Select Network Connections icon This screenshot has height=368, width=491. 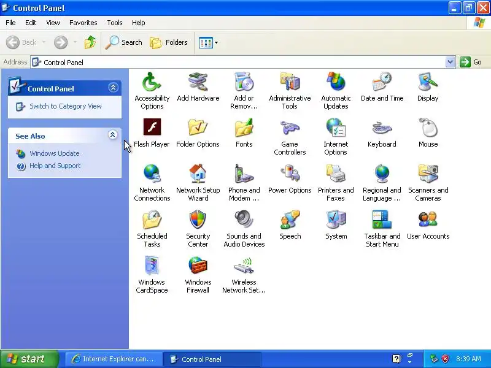click(x=152, y=183)
